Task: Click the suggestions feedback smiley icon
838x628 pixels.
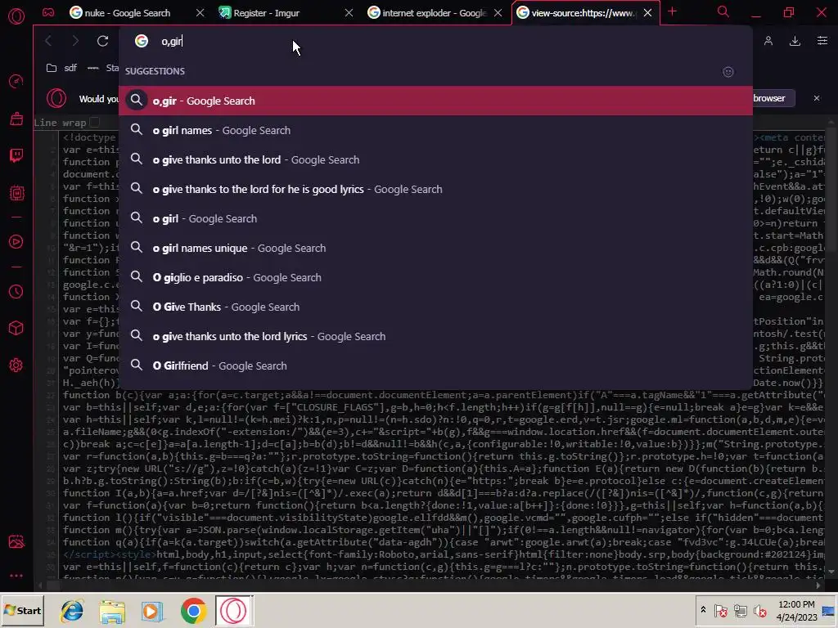Action: point(728,72)
